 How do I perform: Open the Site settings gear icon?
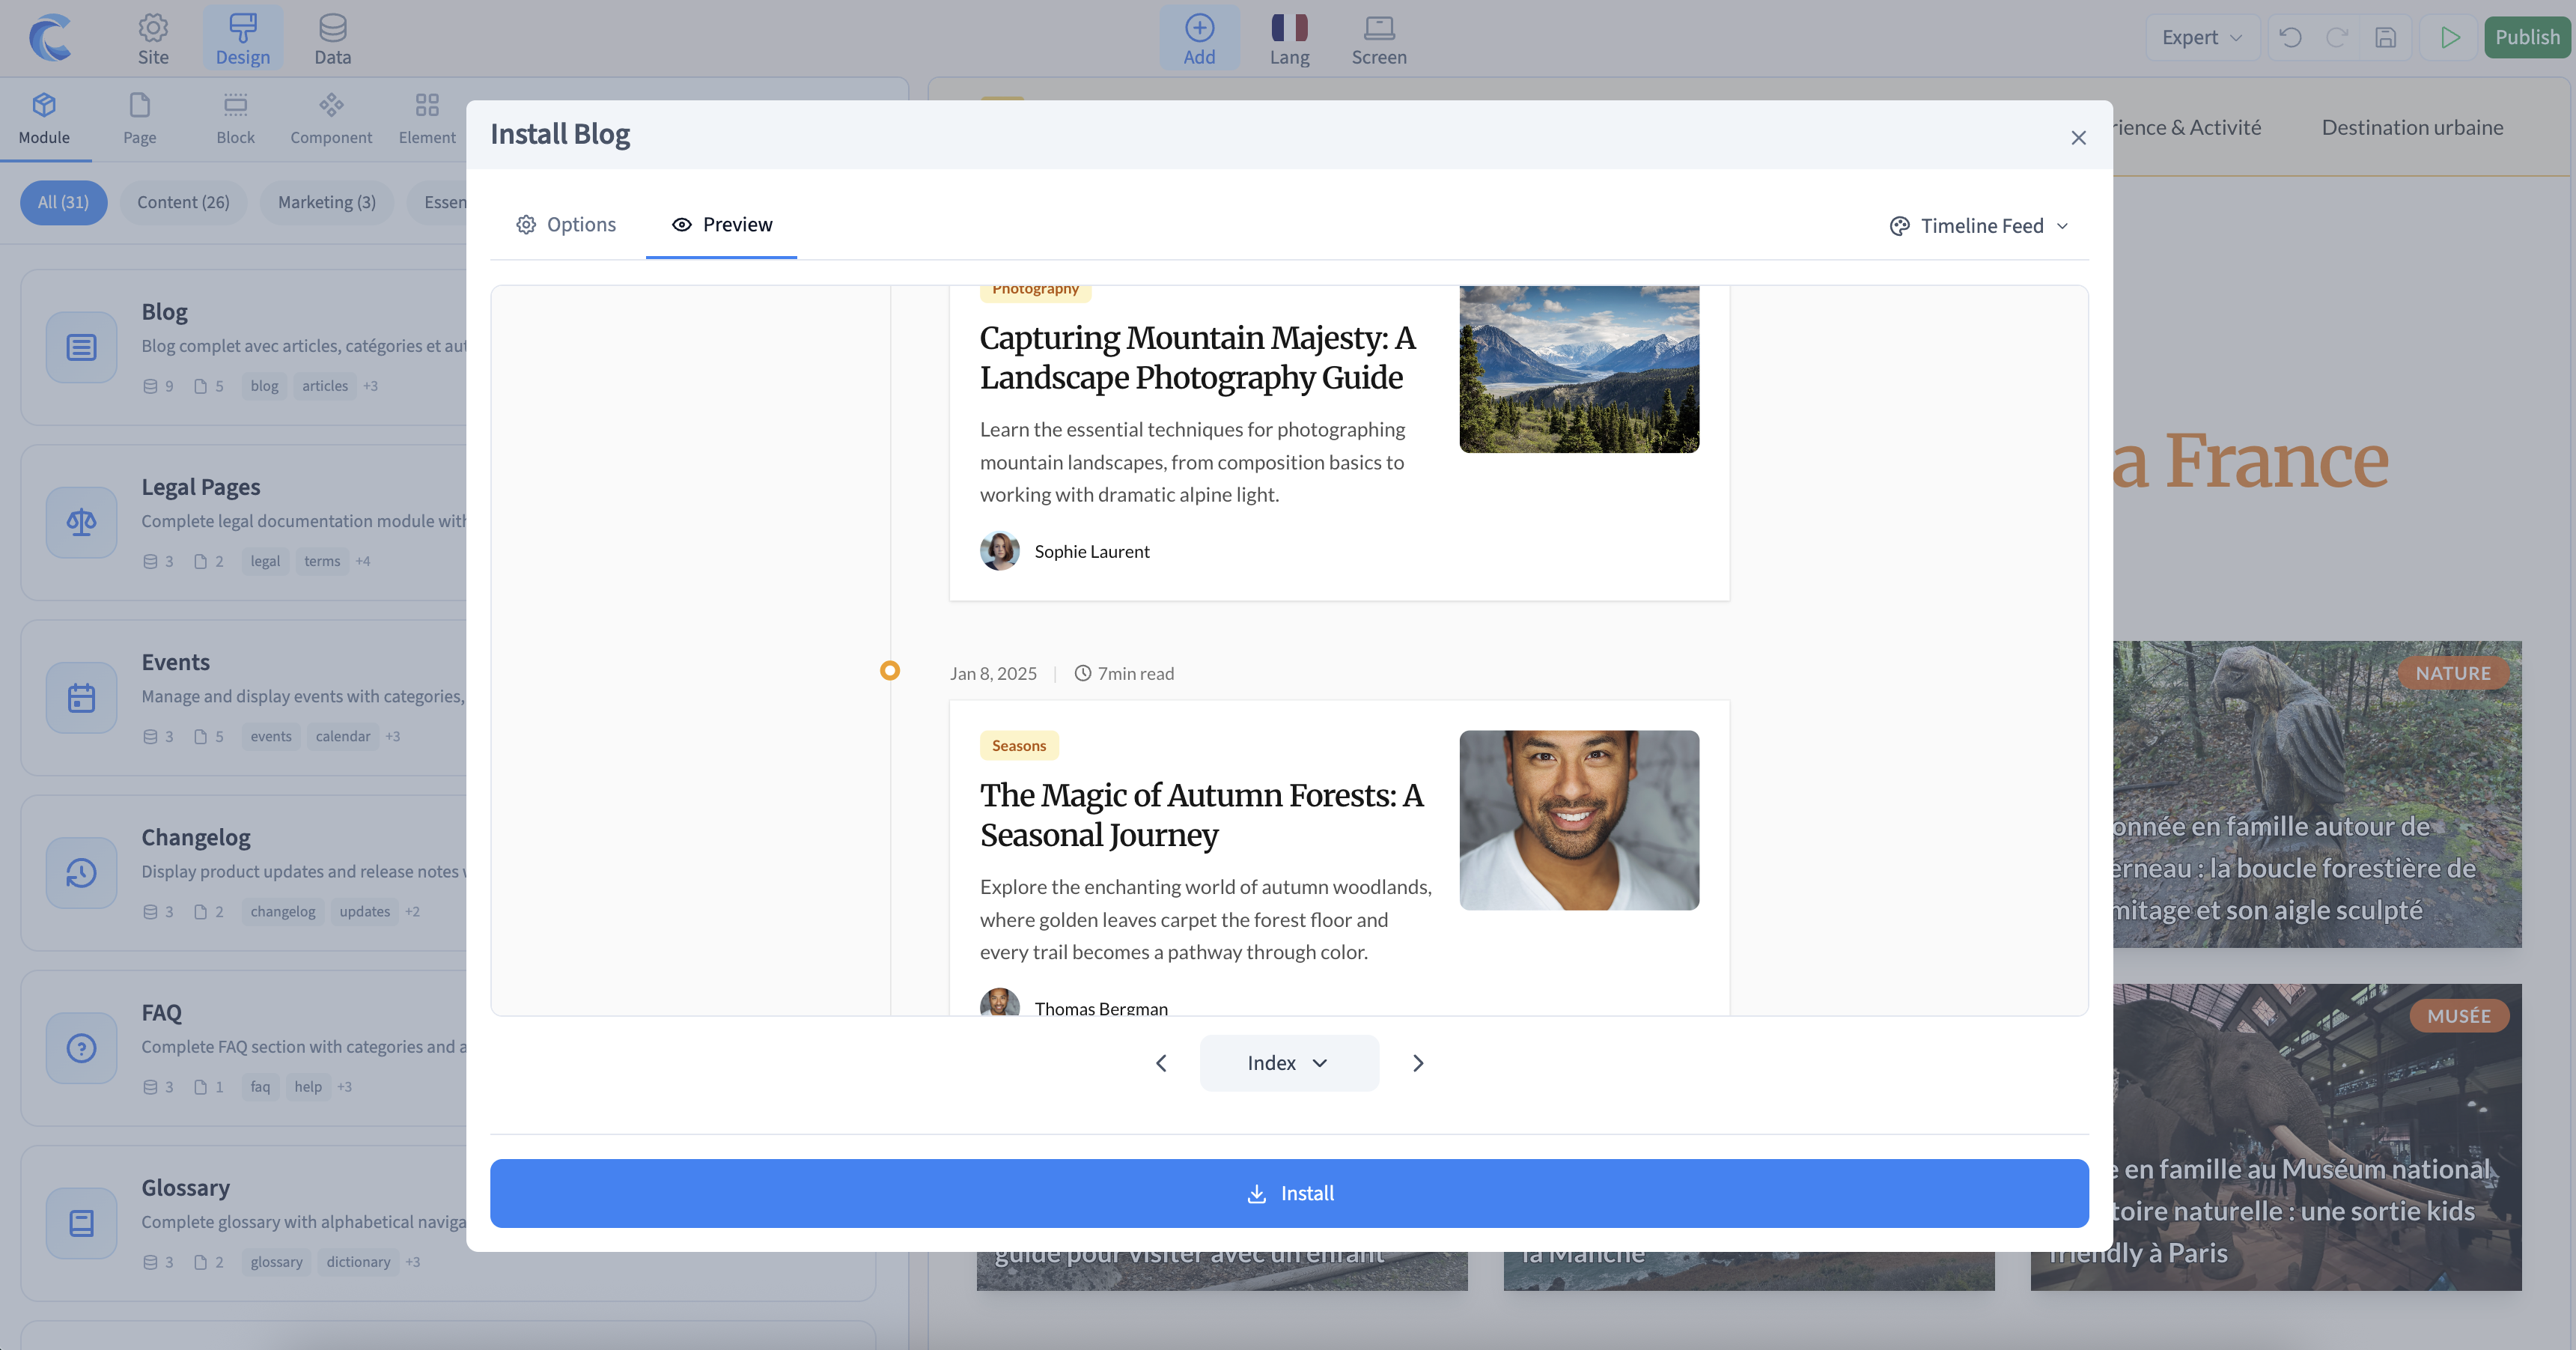[x=153, y=28]
